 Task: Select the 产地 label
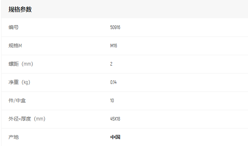(x=14, y=137)
